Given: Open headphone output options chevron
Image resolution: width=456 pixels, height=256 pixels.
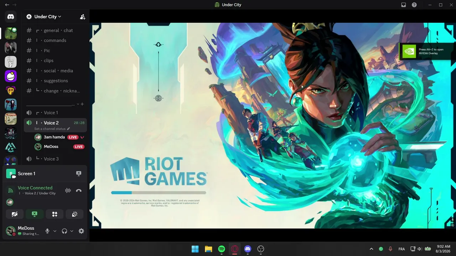Looking at the screenshot, I should click(x=72, y=231).
